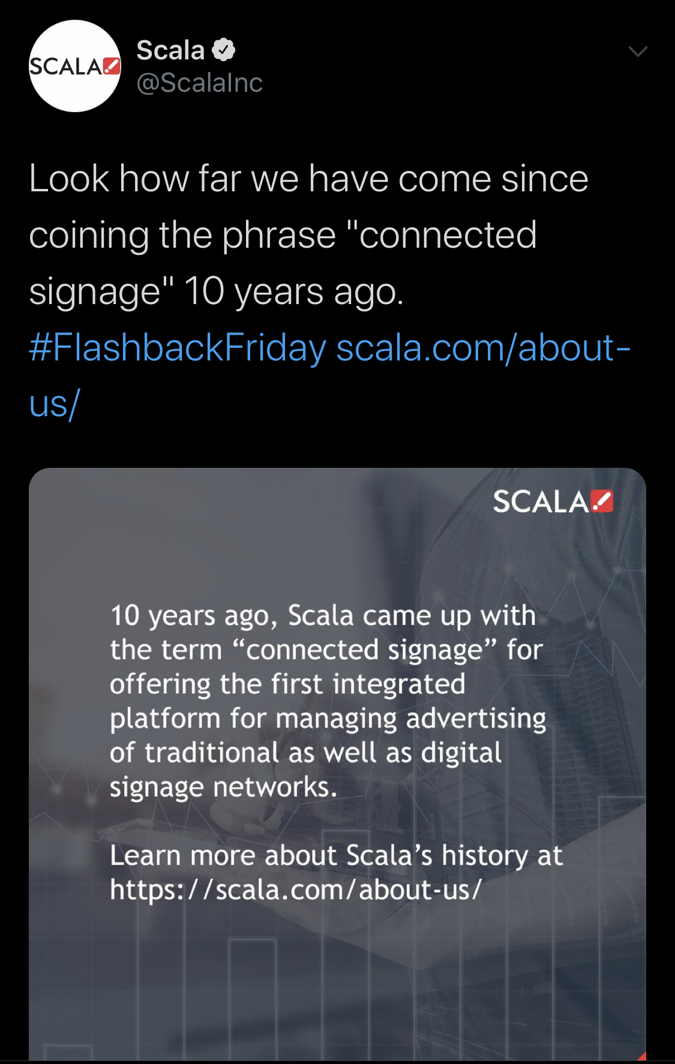Click the "us/" continuation of the link
Viewport: 675px width, 1064px height.
[x=54, y=404]
